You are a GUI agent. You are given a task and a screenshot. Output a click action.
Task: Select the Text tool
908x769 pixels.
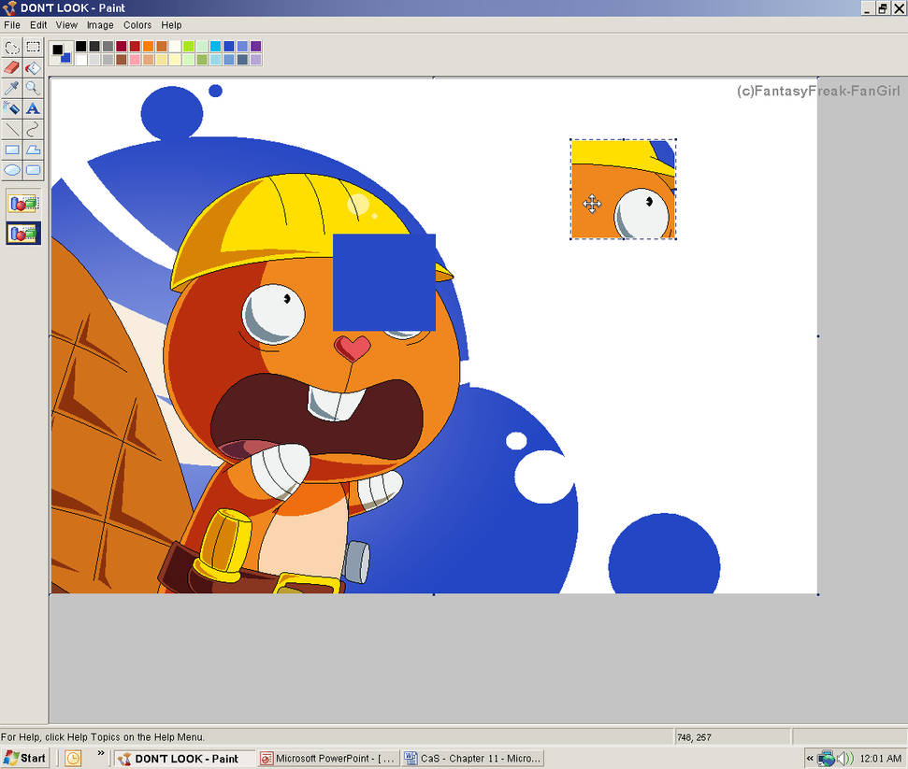tap(33, 108)
